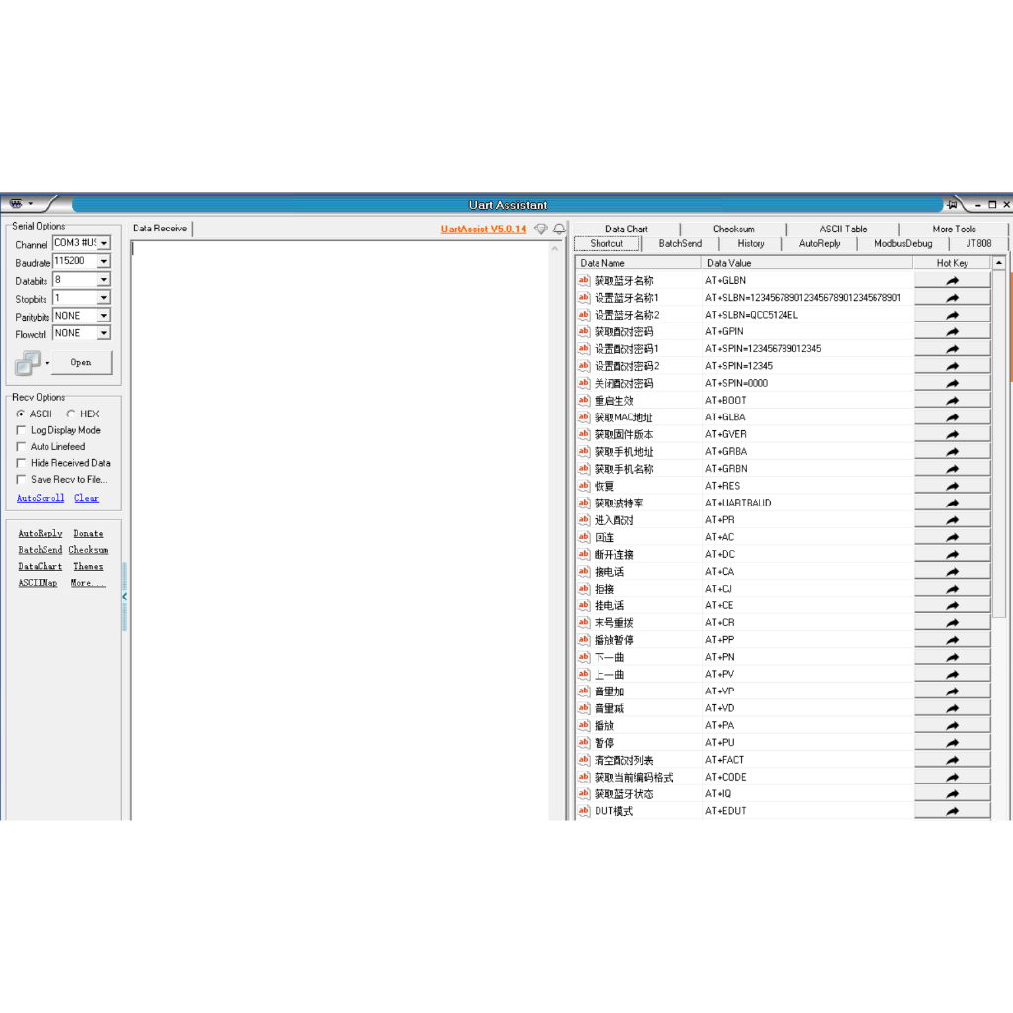This screenshot has height=1013, width=1013.
Task: Click the Clear link under Recv Options
Action: (x=86, y=498)
